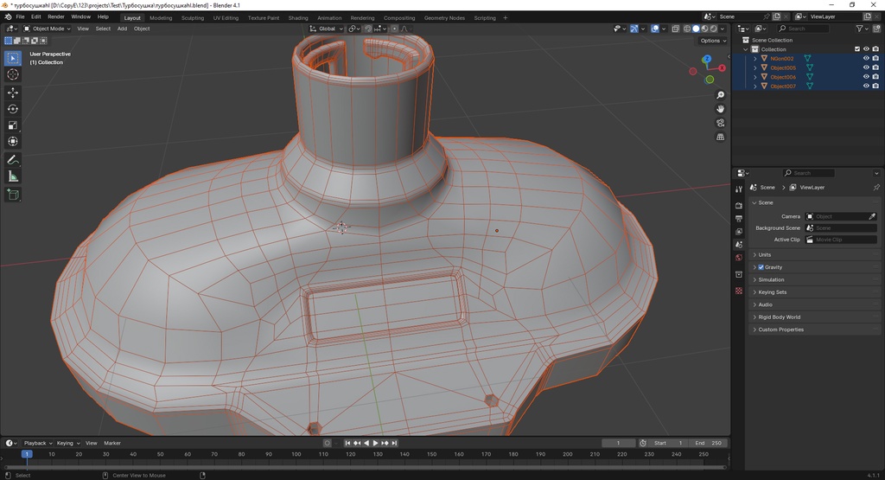Viewport: 885px width, 480px height.
Task: Open Playback dropdown in timeline
Action: click(38, 444)
